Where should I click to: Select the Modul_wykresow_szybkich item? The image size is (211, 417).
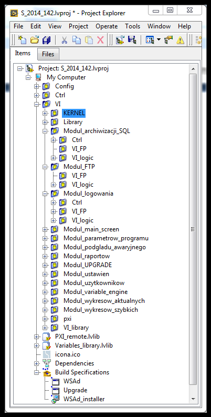pyautogui.click(x=101, y=310)
